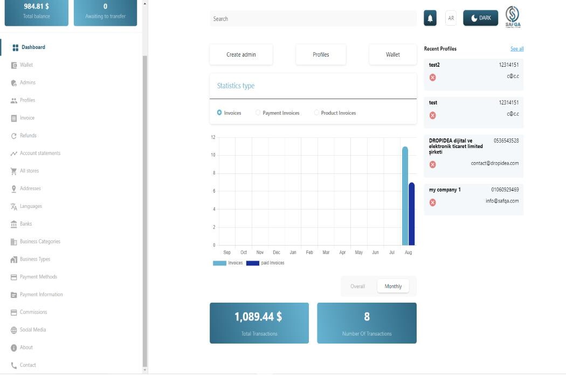
Task: Click into the Search field
Action: pyautogui.click(x=313, y=19)
